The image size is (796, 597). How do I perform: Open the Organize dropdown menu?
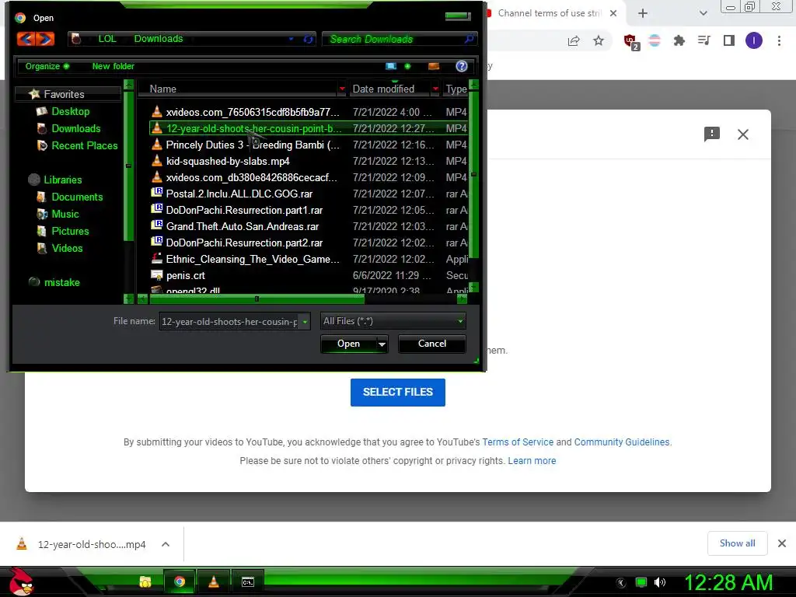click(47, 66)
